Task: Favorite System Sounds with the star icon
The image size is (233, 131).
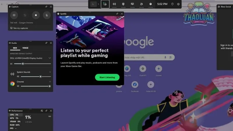Action: (x=50, y=72)
